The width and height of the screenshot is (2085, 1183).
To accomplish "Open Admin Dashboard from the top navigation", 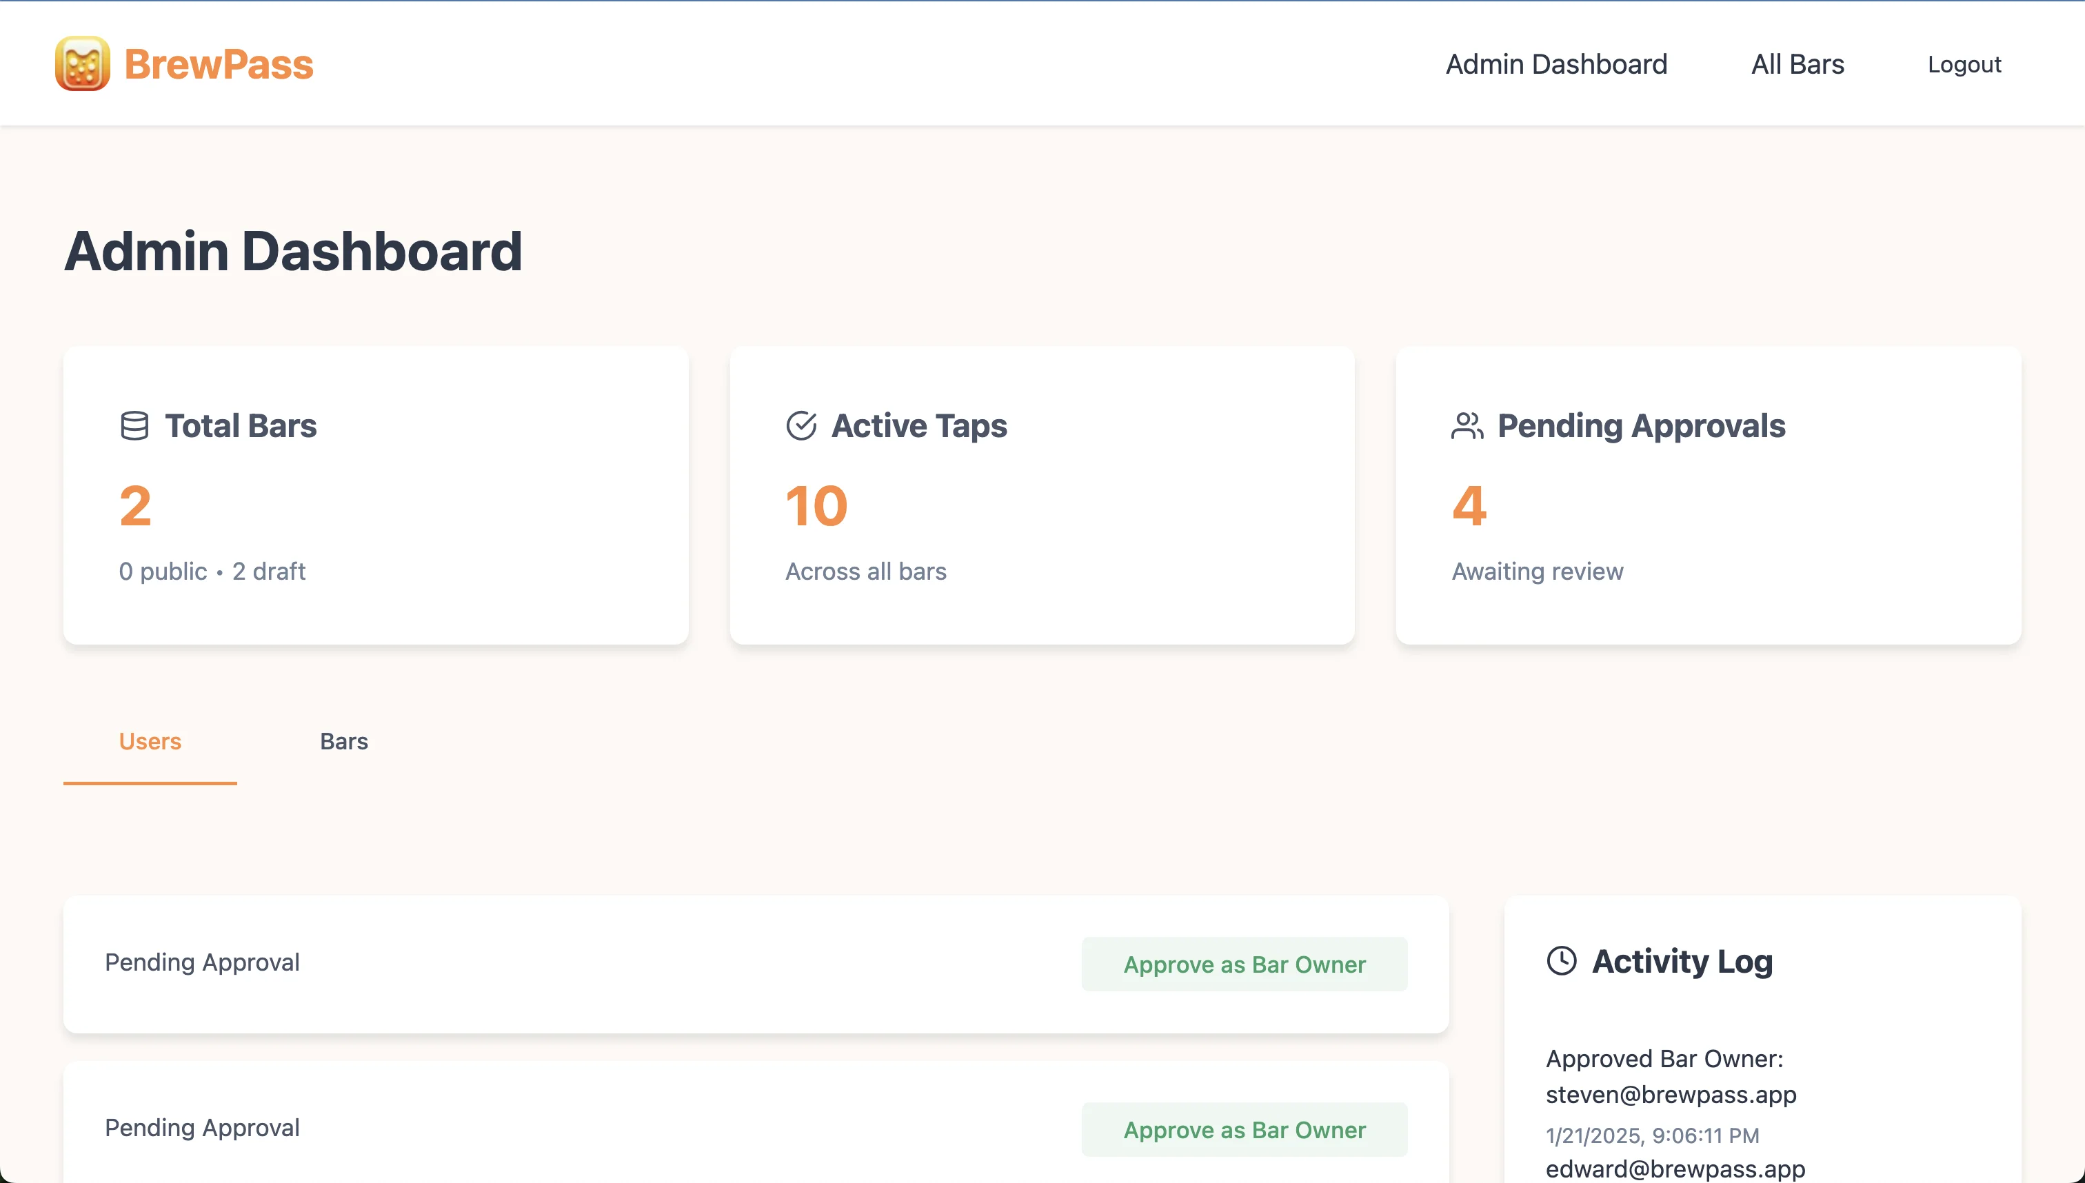I will tap(1556, 64).
